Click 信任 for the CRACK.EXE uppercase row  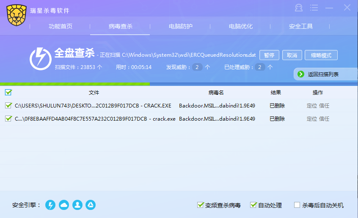pyautogui.click(x=324, y=106)
